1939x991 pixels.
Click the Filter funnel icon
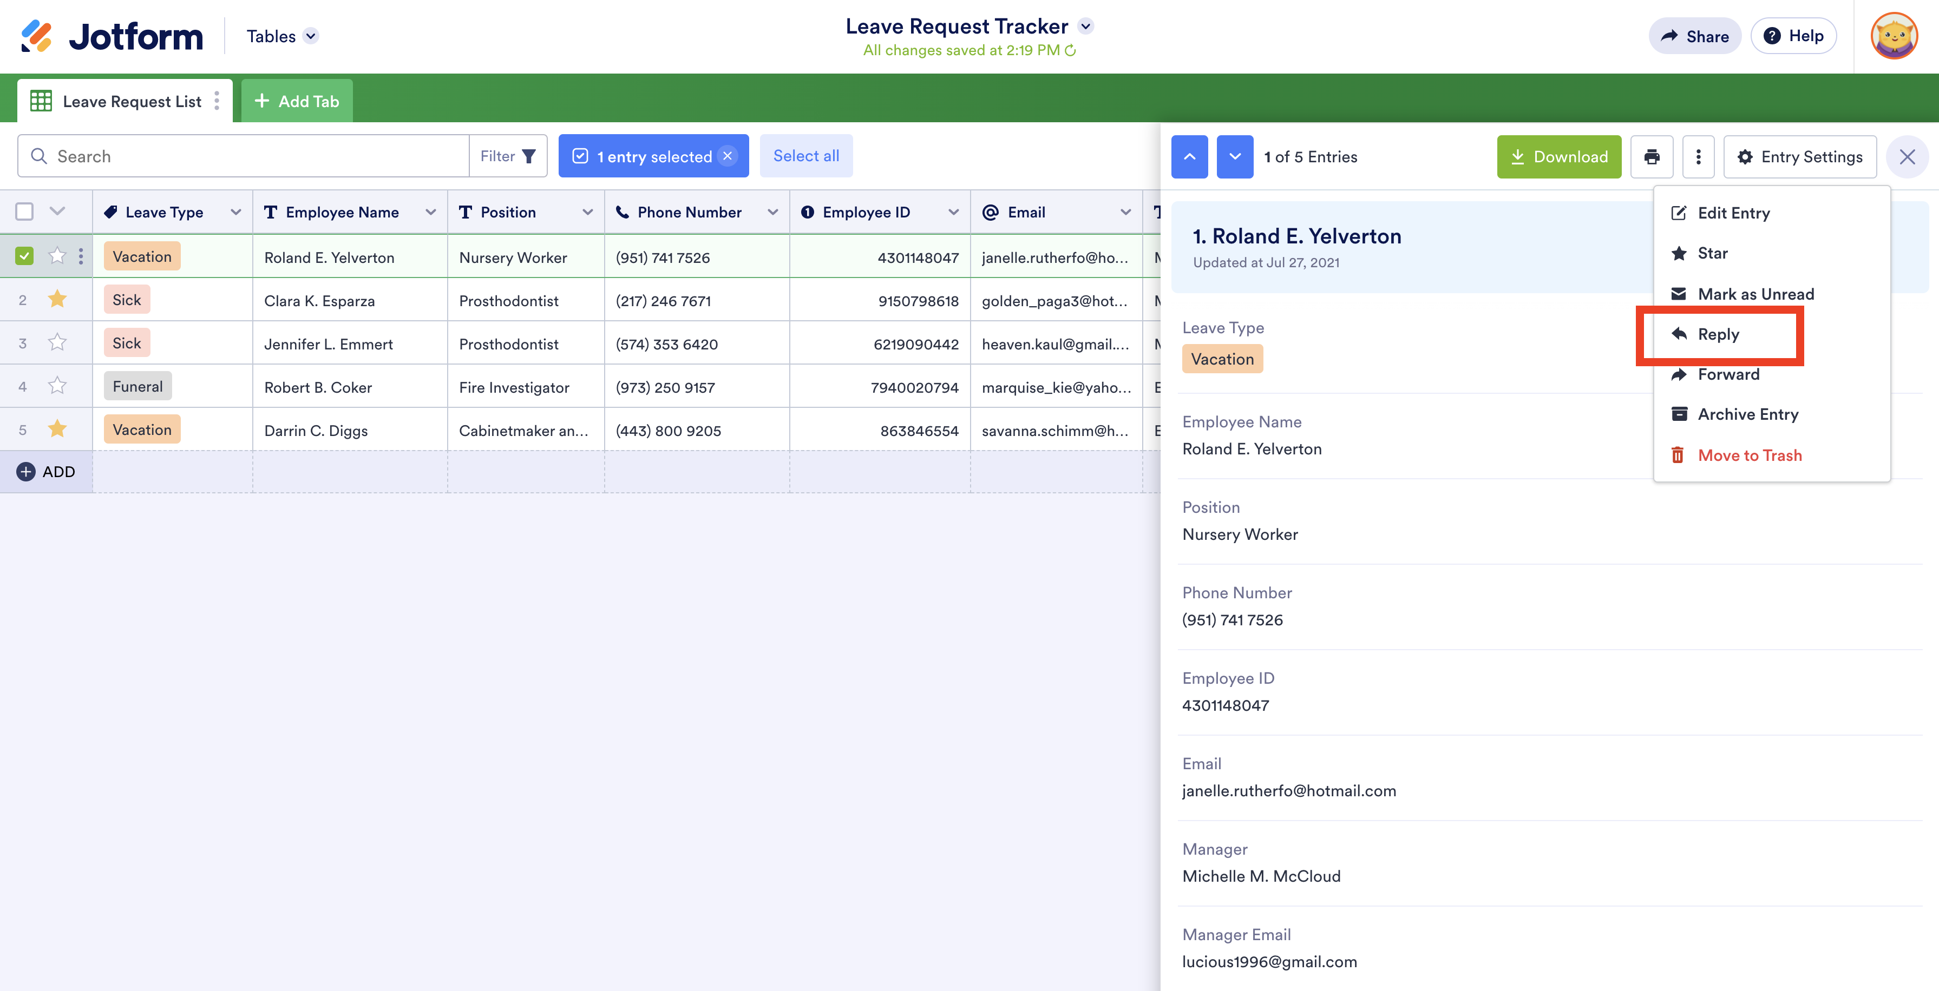coord(528,156)
